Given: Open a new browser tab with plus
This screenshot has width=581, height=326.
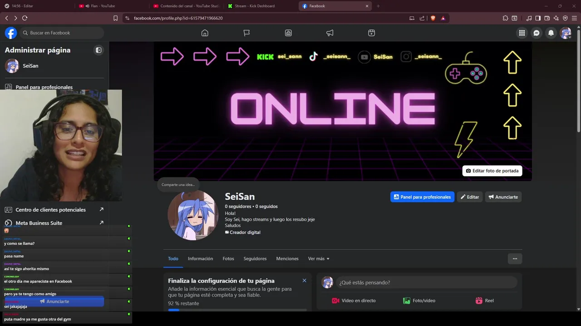Looking at the screenshot, I should pyautogui.click(x=378, y=6).
